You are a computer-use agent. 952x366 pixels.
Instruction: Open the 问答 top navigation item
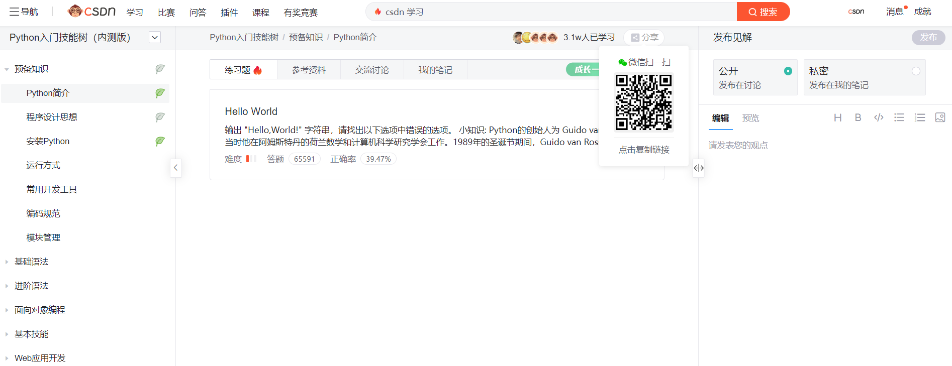198,12
